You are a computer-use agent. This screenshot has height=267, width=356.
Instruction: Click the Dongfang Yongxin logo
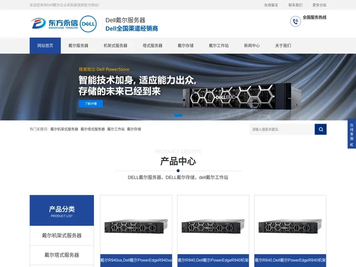pyautogui.click(x=54, y=24)
